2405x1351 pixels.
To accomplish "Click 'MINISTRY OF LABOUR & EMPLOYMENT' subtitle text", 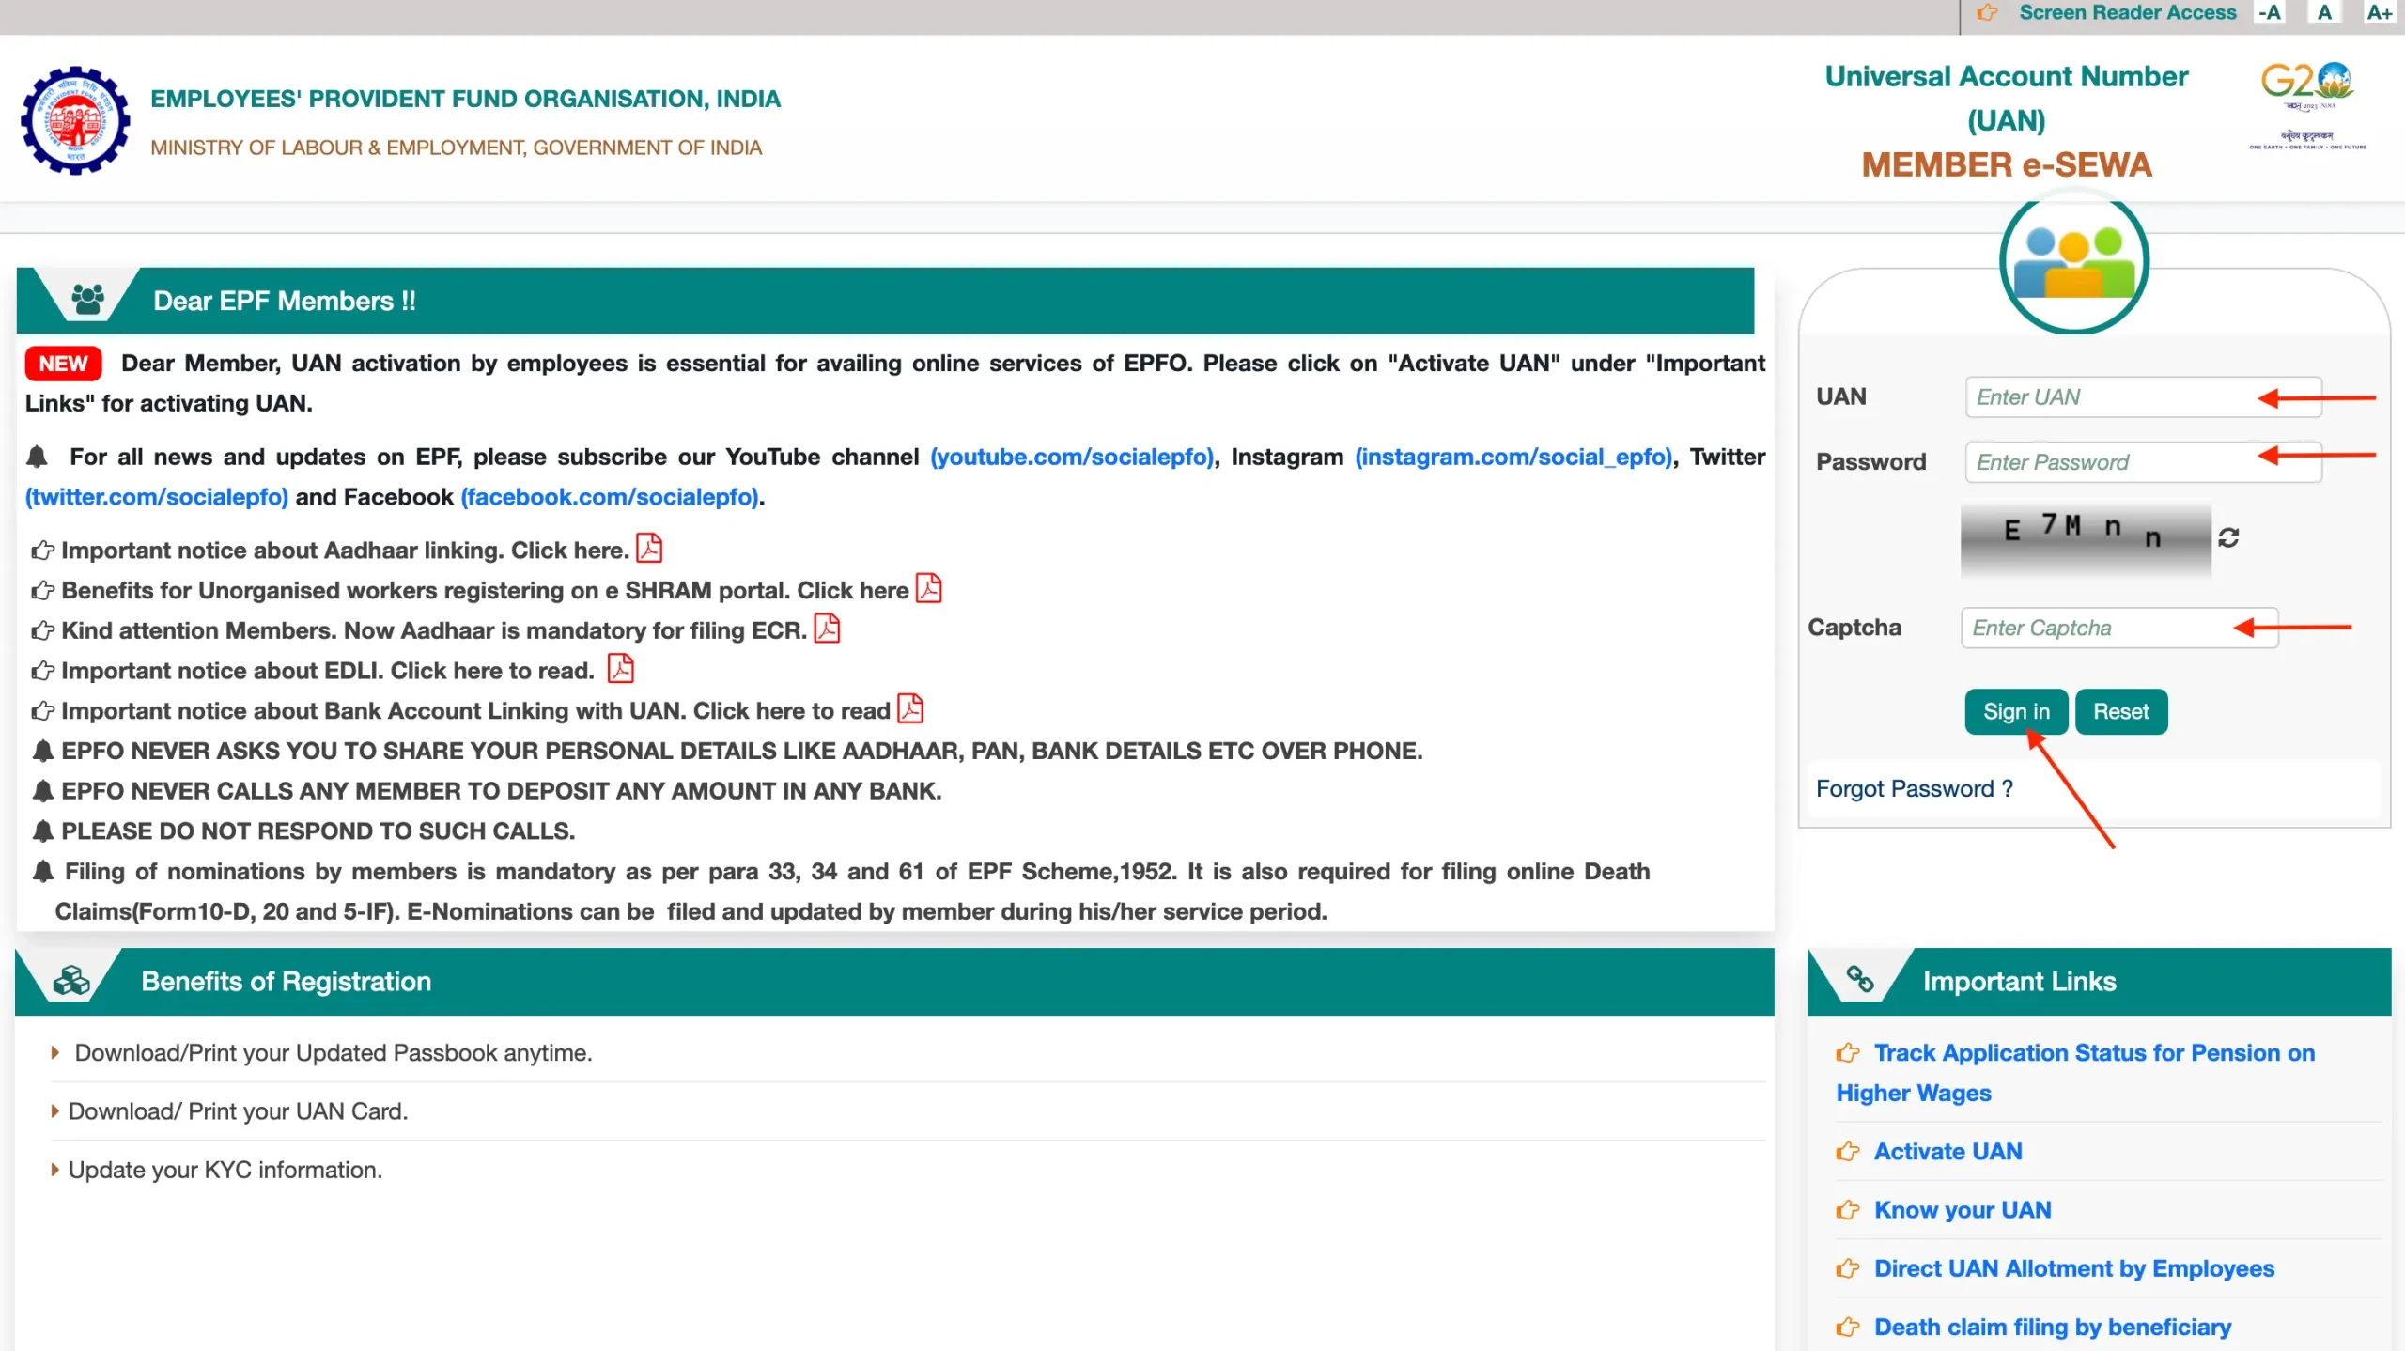I will coord(456,148).
